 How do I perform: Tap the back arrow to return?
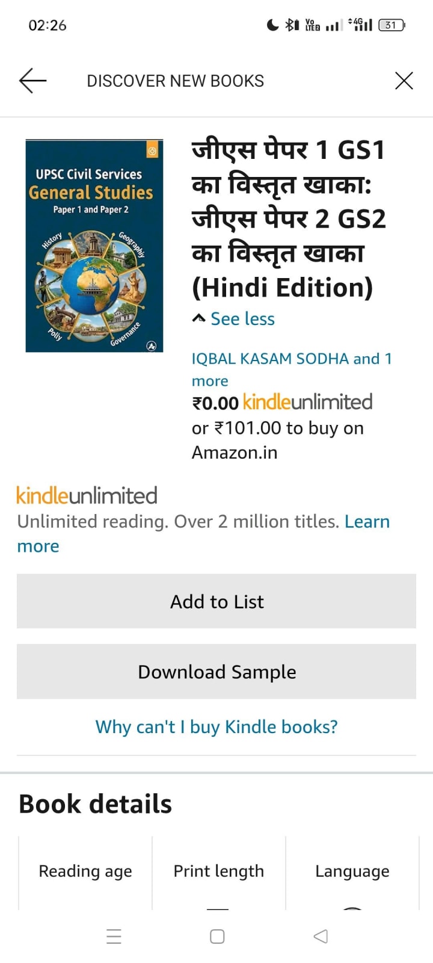33,80
